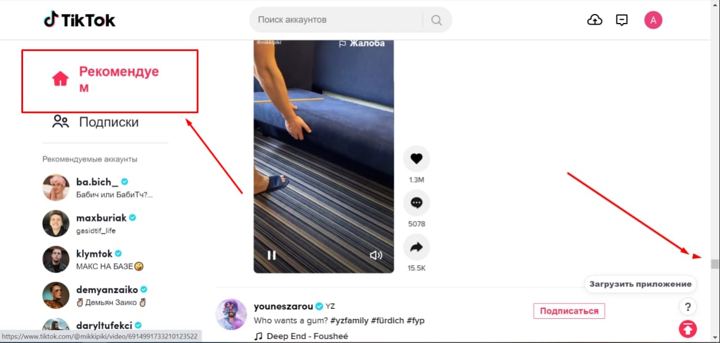Open the messages inbox icon
The image size is (720, 343).
(622, 20)
